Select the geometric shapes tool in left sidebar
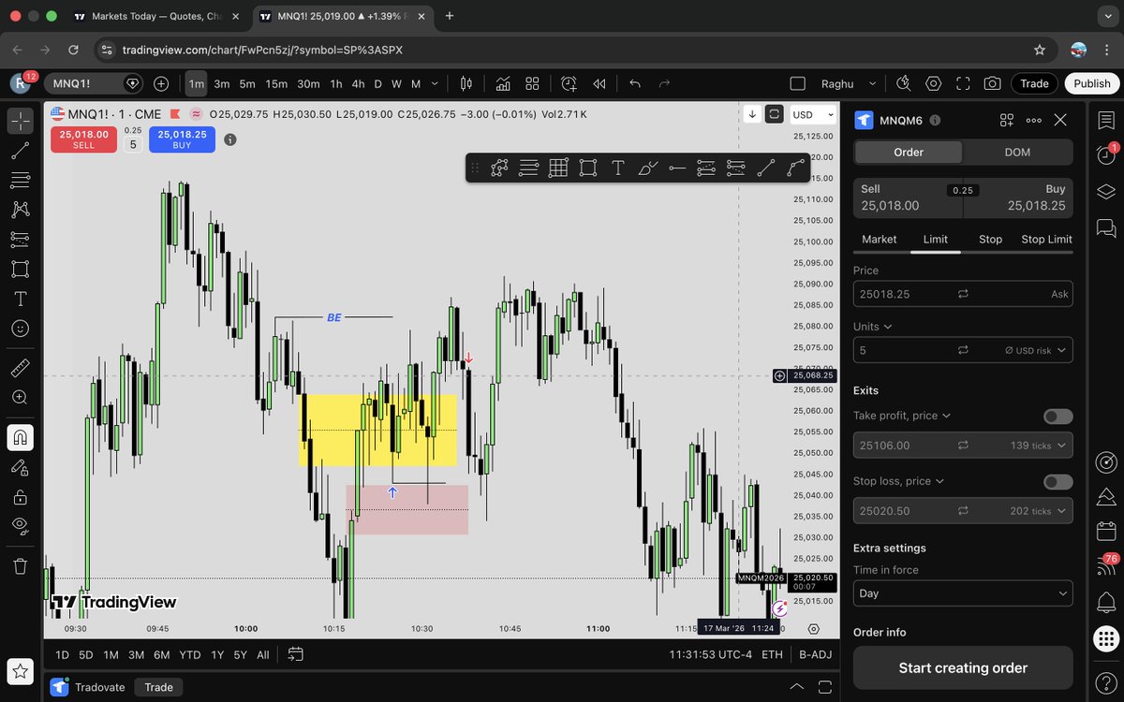This screenshot has height=702, width=1124. tap(20, 270)
